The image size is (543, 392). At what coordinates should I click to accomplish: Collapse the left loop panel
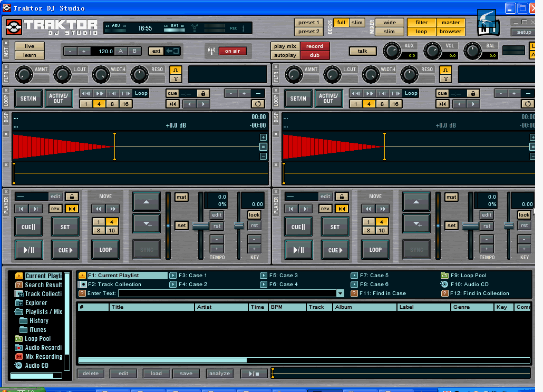[x=6, y=90]
